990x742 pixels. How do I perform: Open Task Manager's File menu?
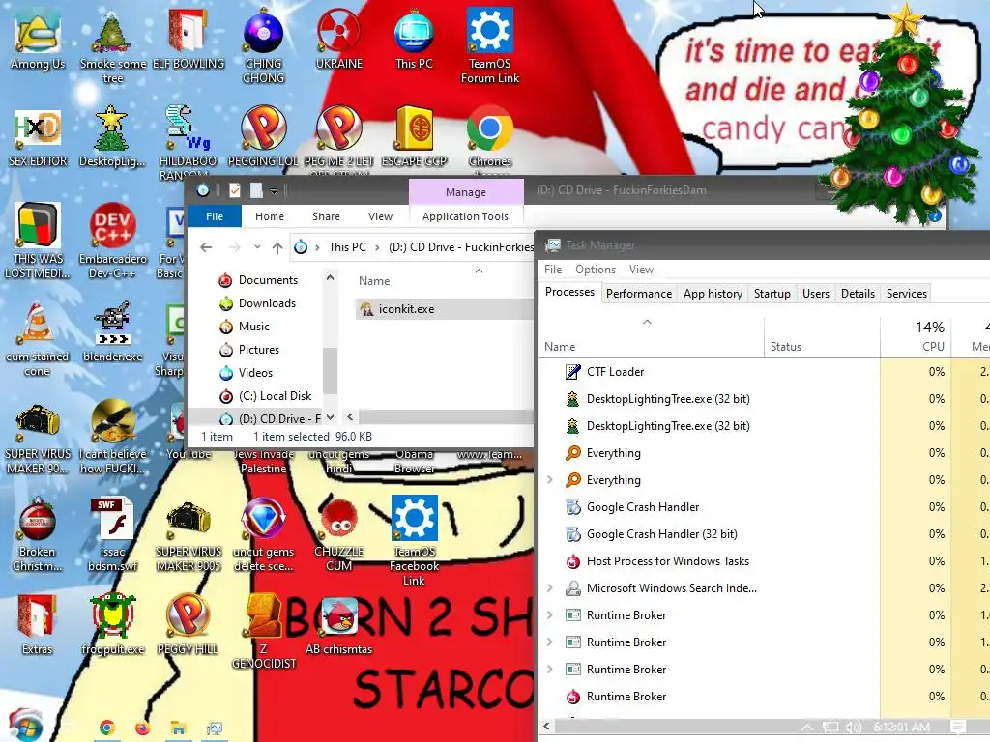click(553, 270)
